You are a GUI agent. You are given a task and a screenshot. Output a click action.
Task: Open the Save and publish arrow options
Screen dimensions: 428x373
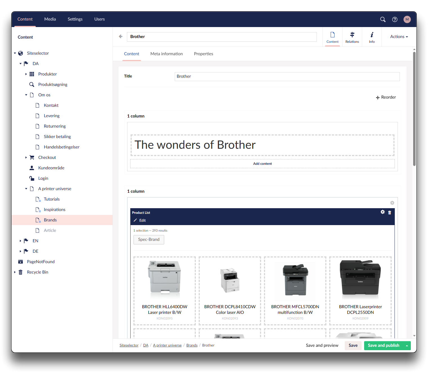pos(407,346)
